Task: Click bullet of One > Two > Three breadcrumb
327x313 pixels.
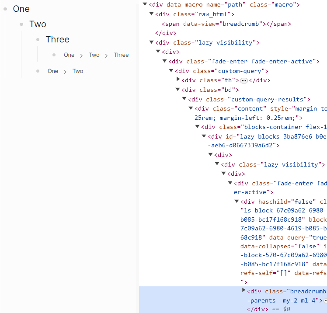Action: (x=54, y=55)
